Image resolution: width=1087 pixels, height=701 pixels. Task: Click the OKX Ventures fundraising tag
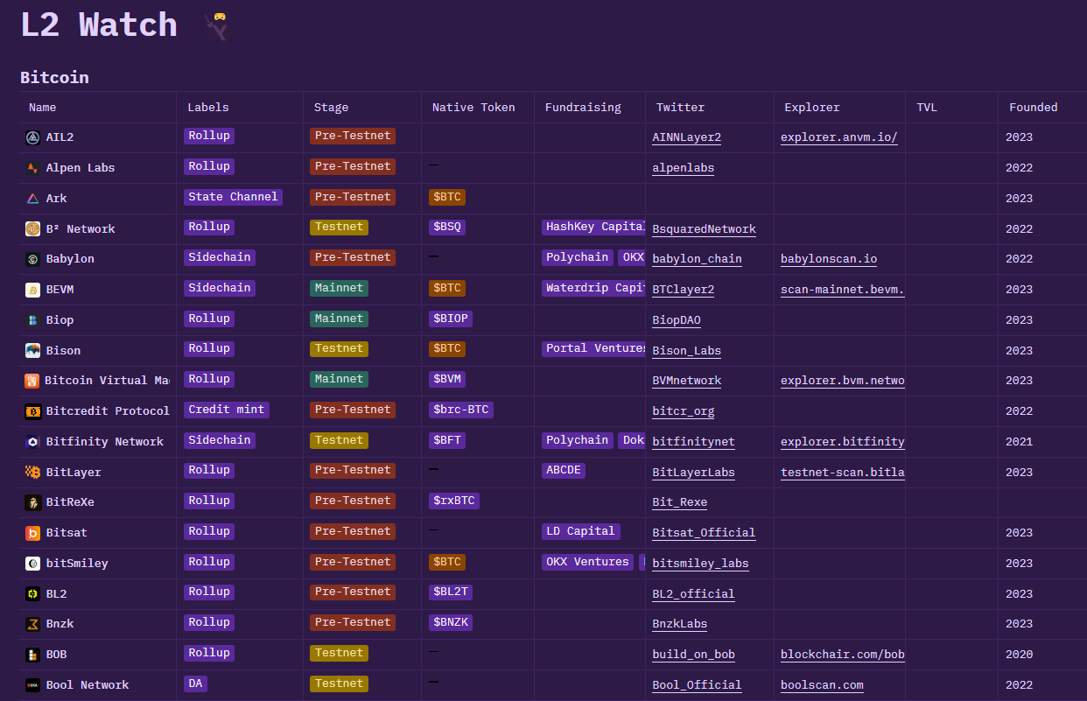tap(588, 562)
